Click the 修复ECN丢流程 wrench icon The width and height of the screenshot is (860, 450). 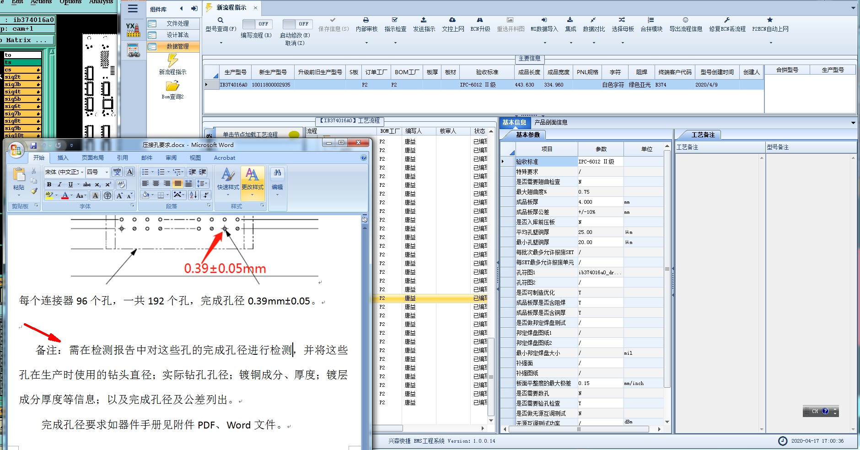click(727, 20)
